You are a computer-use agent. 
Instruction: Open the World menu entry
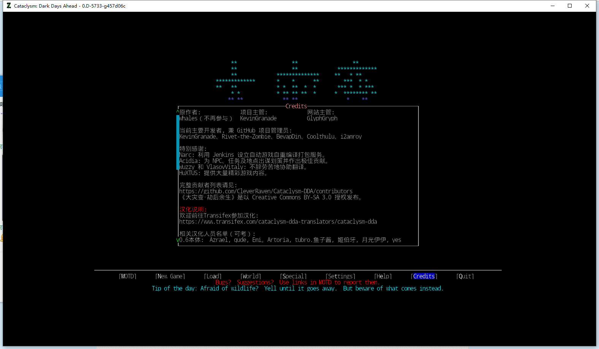(251, 276)
